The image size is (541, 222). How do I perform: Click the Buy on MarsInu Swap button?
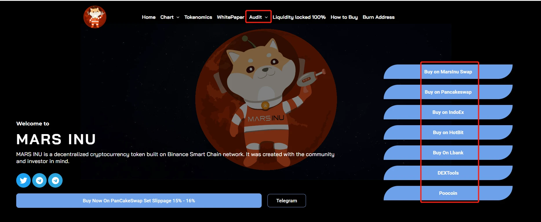tap(448, 72)
